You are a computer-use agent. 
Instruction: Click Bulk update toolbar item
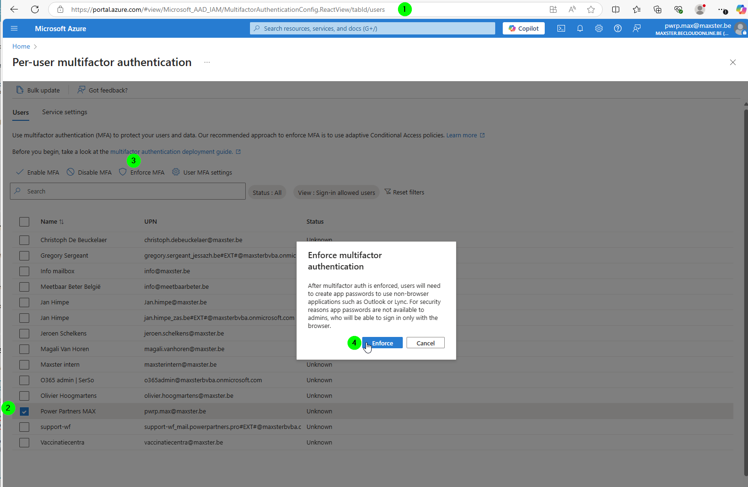[x=38, y=90]
